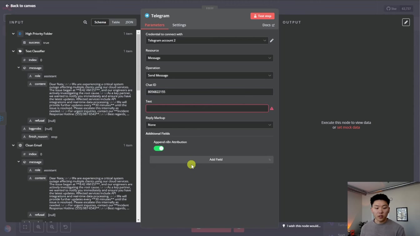The width and height of the screenshot is (420, 236).
Task: Switch input view to Table
Action: [x=116, y=22]
